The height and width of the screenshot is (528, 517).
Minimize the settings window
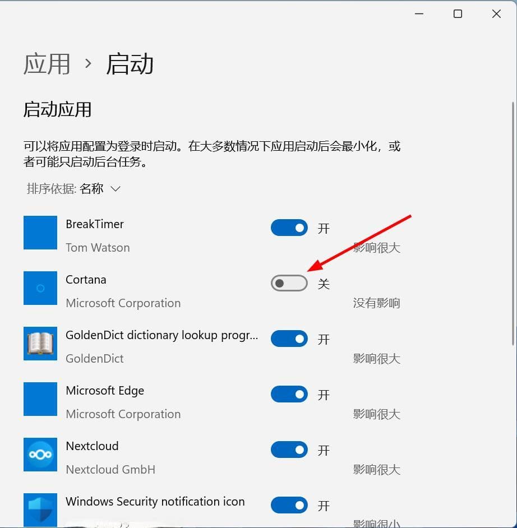pyautogui.click(x=419, y=14)
